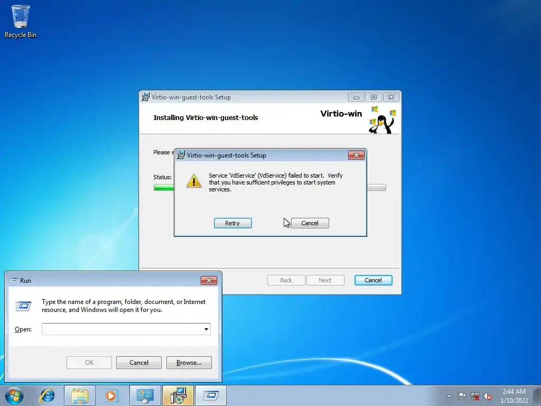Click installer icon in main Setup title bar
This screenshot has width=541, height=406.
click(146, 97)
